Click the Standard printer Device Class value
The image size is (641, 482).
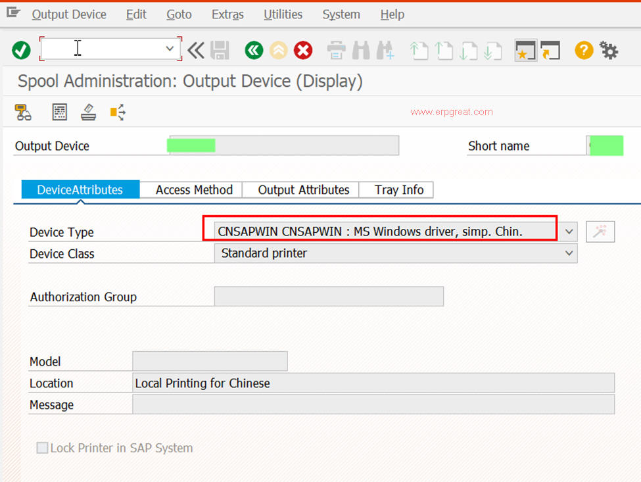264,253
